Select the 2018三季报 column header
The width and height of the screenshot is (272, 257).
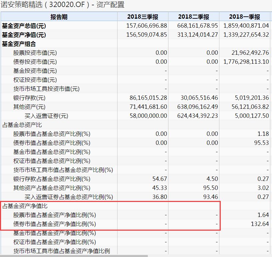pos(142,17)
